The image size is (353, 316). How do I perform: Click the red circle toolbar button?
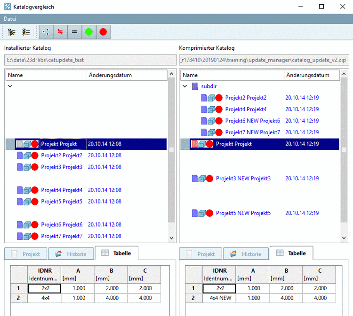click(103, 32)
